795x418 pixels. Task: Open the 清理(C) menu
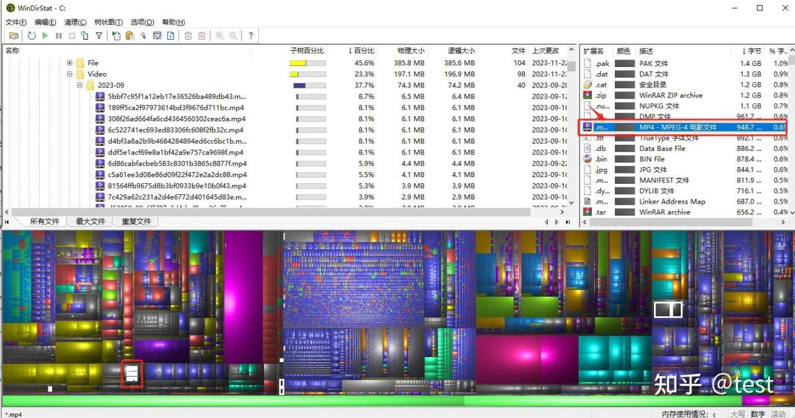point(75,22)
